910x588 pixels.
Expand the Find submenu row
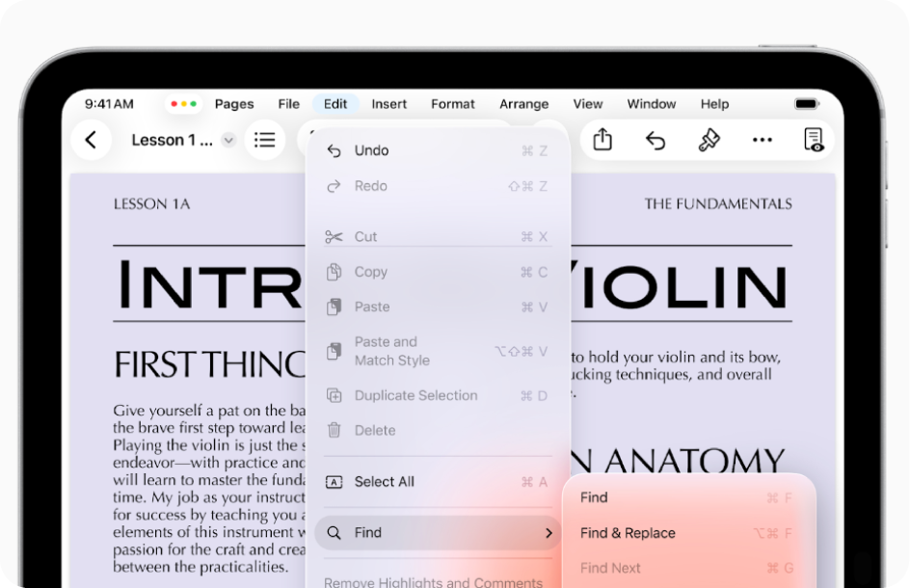click(438, 533)
